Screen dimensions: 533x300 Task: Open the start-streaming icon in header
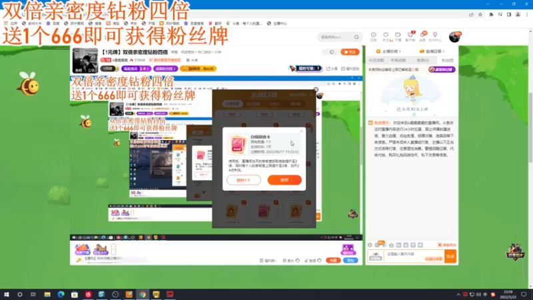pyautogui.click(x=398, y=37)
